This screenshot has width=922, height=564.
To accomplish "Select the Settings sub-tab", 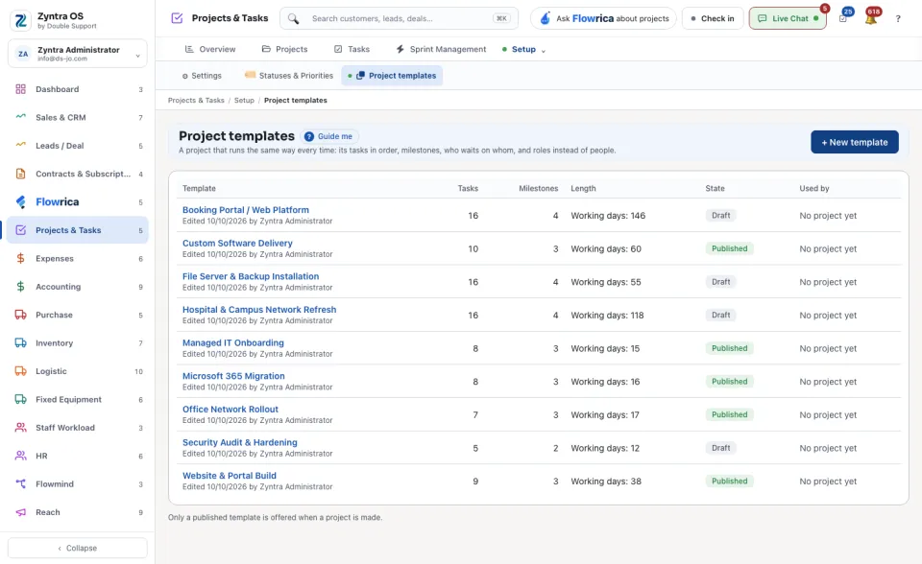I will click(x=202, y=76).
